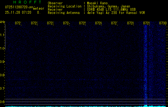The width and height of the screenshot is (168, 107).
Task: Click the 1.1 kHz axis tick label
Action: tap(2, 35)
